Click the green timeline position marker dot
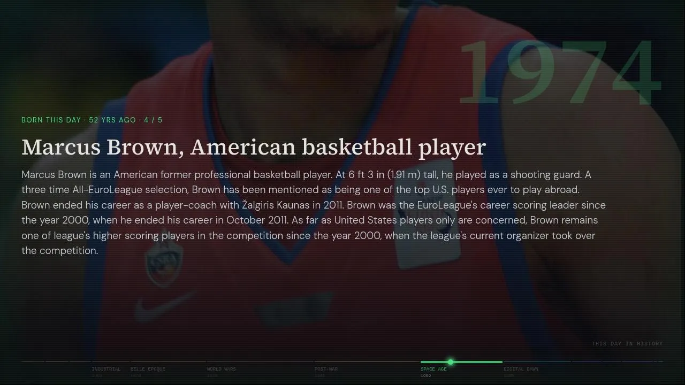The width and height of the screenshot is (685, 385). pos(451,362)
